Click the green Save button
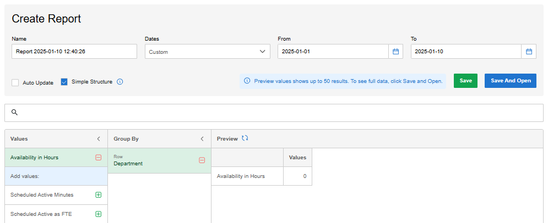Viewport: 548px width, 223px height. pyautogui.click(x=465, y=81)
